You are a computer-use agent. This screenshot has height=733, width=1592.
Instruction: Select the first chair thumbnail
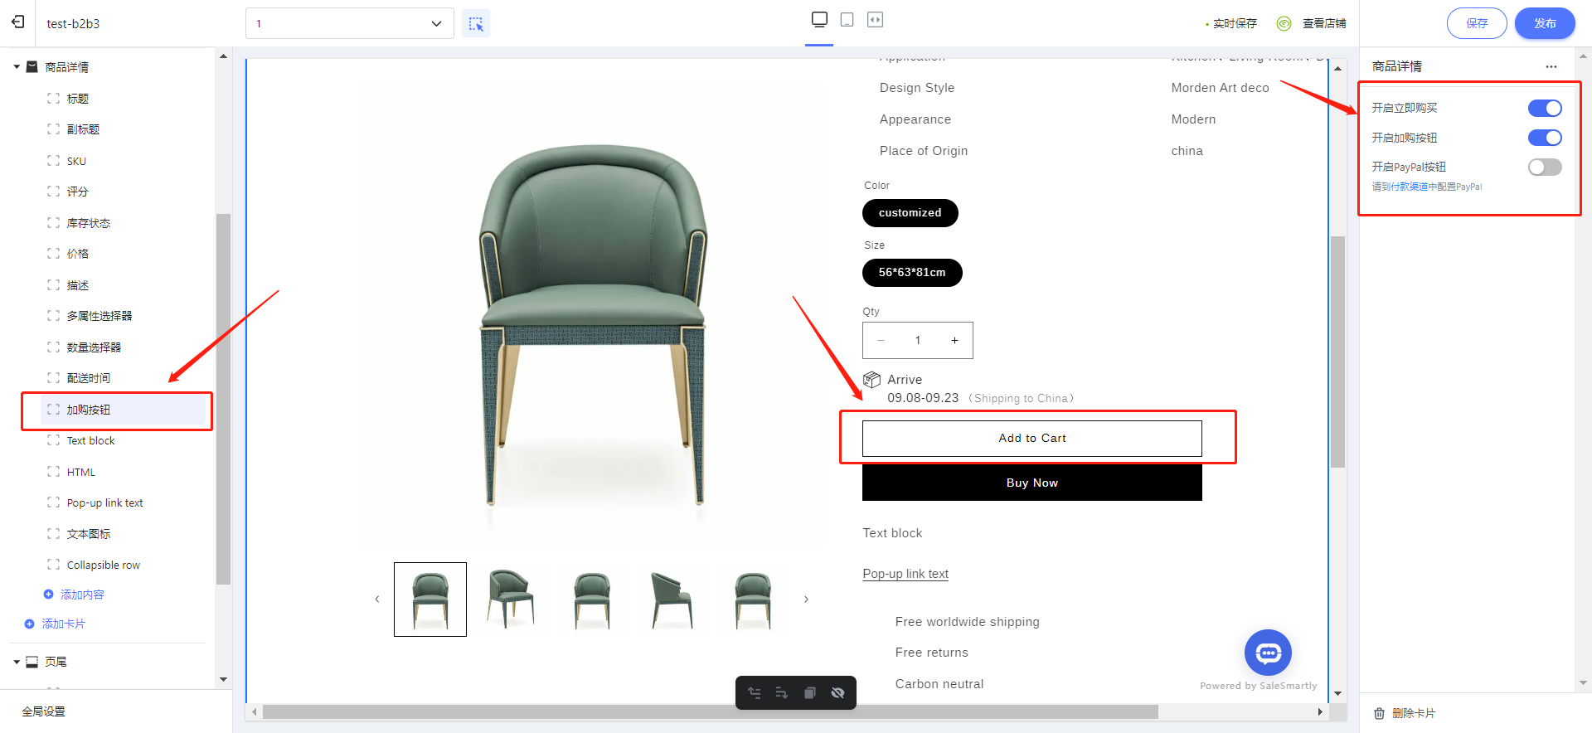430,600
